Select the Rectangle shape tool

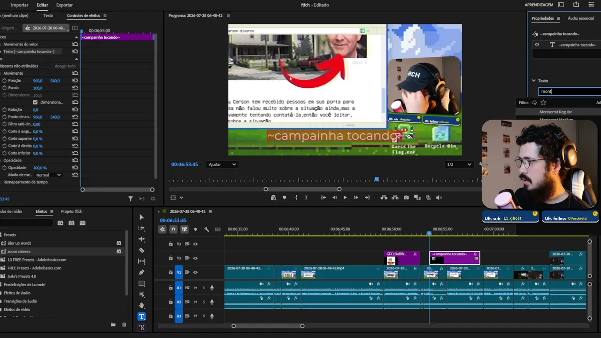click(141, 284)
